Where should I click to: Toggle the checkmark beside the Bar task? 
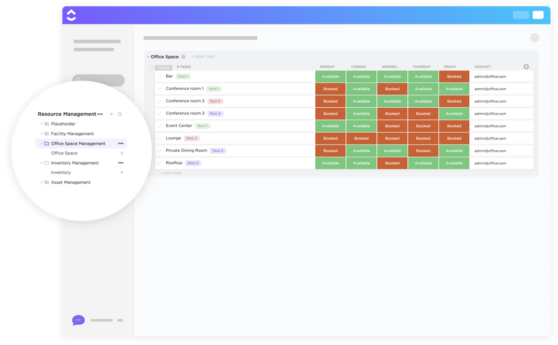(160, 76)
